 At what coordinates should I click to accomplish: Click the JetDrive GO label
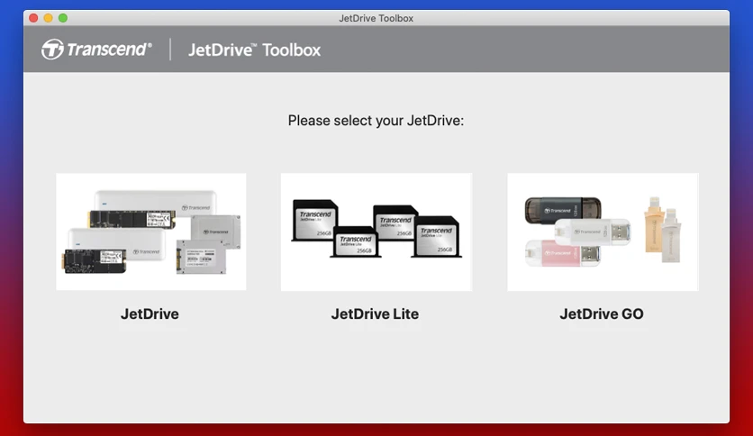(602, 314)
